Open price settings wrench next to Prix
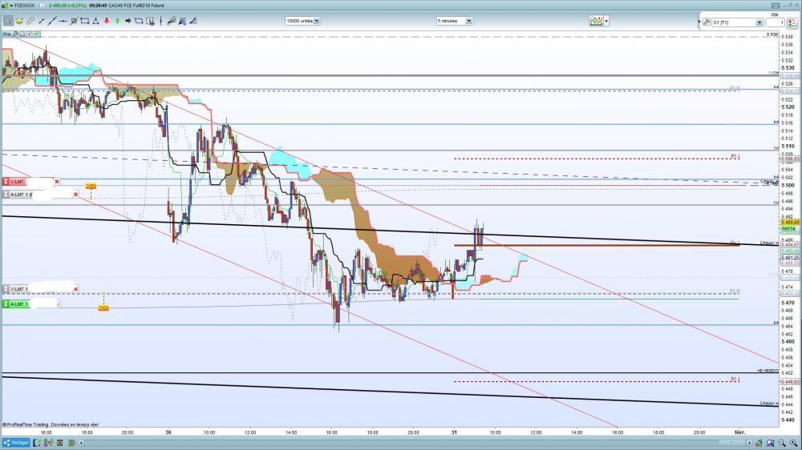Screen dimensions: 802x450 [15, 34]
